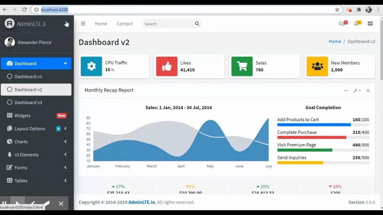
Task: Click the hamburger sidebar toggle icon
Action: 83,24
